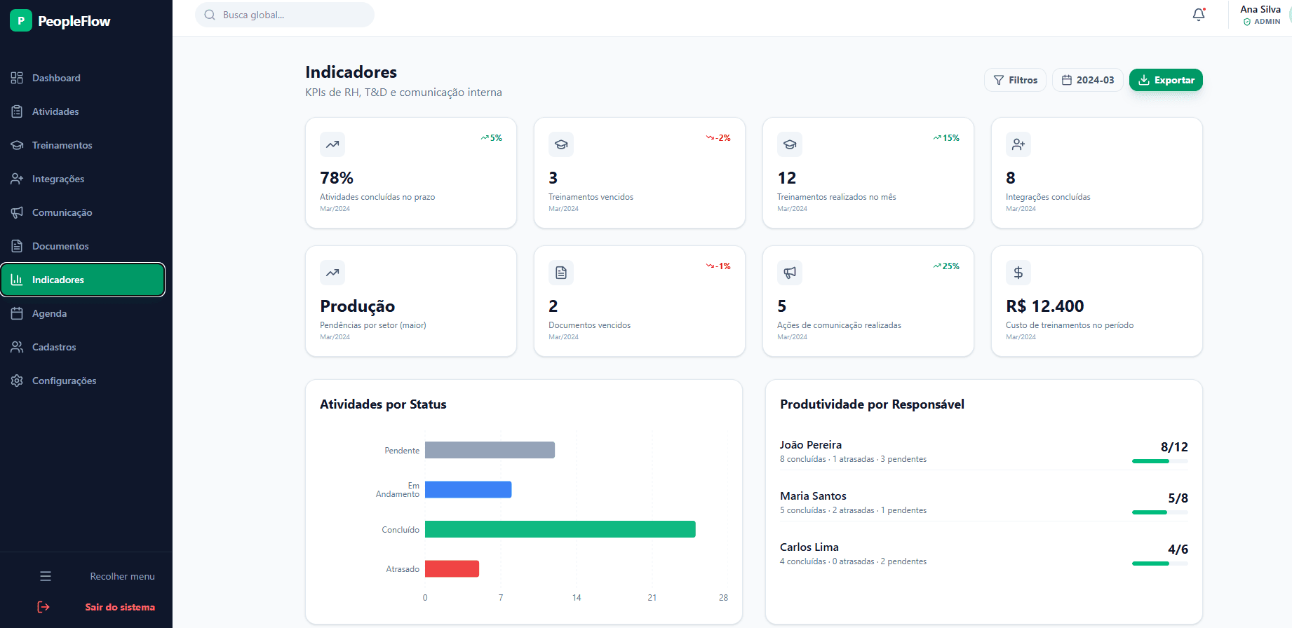This screenshot has height=628, width=1292.
Task: Click the red Atrasado chart bar
Action: pyautogui.click(x=452, y=568)
